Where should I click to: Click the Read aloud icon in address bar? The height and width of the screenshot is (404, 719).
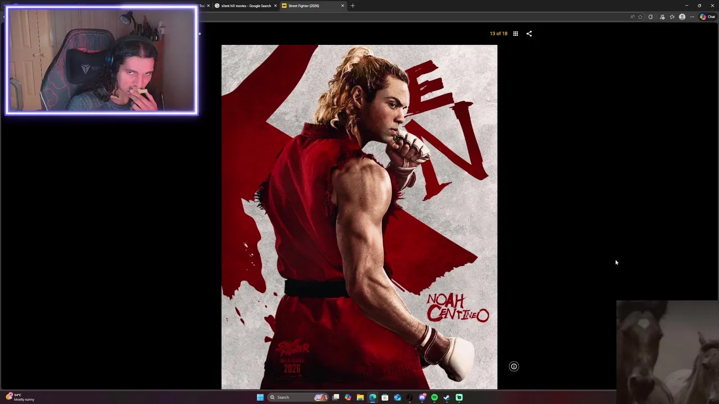[632, 17]
